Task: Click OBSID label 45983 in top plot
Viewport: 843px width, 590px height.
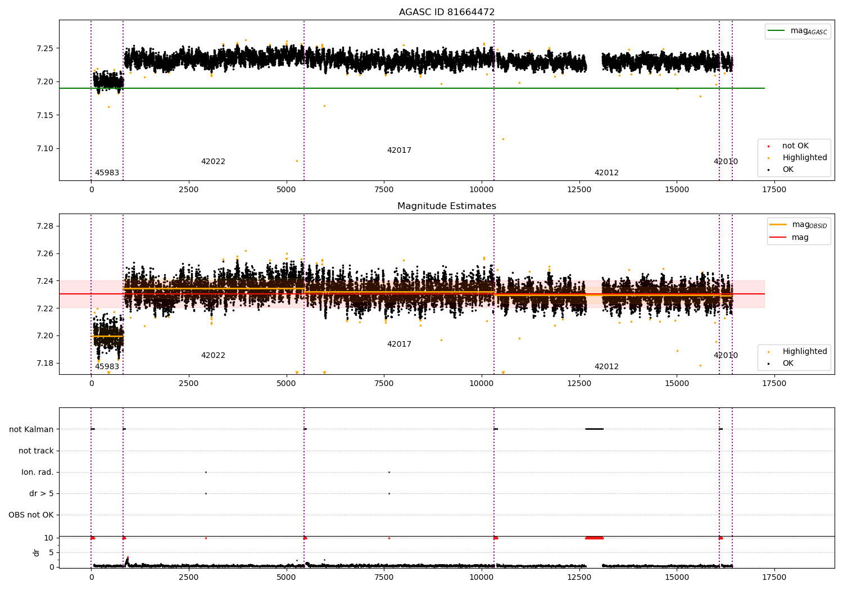Action: click(x=107, y=173)
